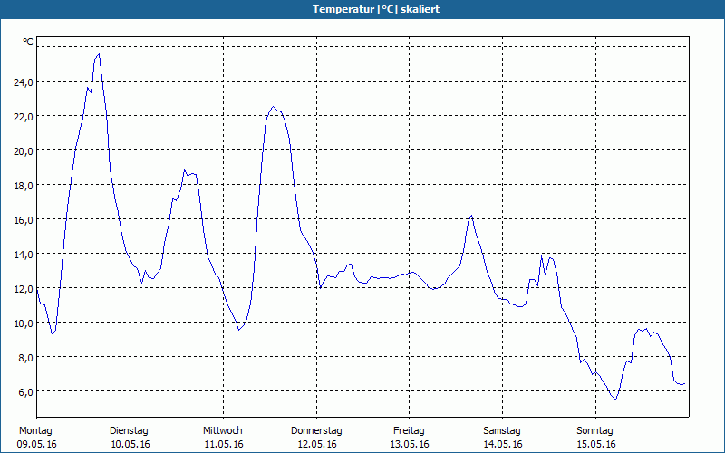
Task: Click the 20,0 y-axis label
Action: 24,151
